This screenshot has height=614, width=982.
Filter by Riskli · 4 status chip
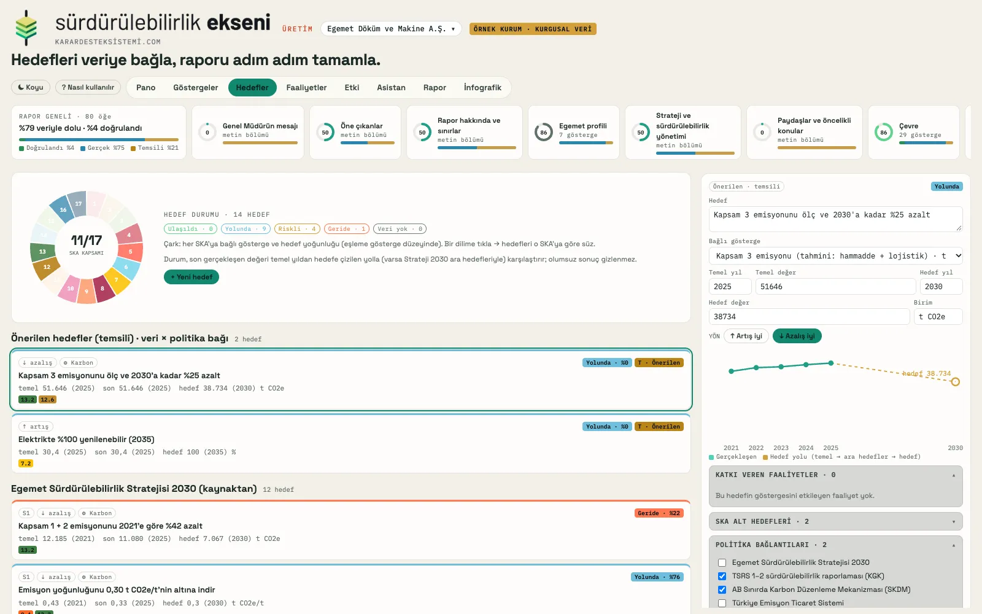pos(297,229)
